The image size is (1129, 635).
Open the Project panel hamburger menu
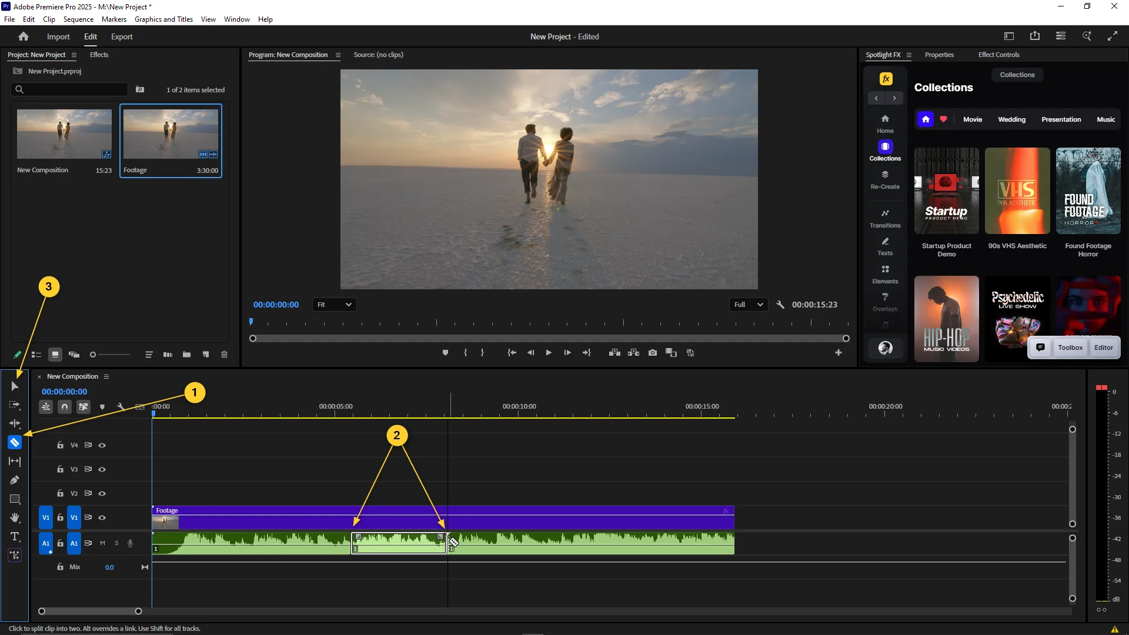point(74,55)
